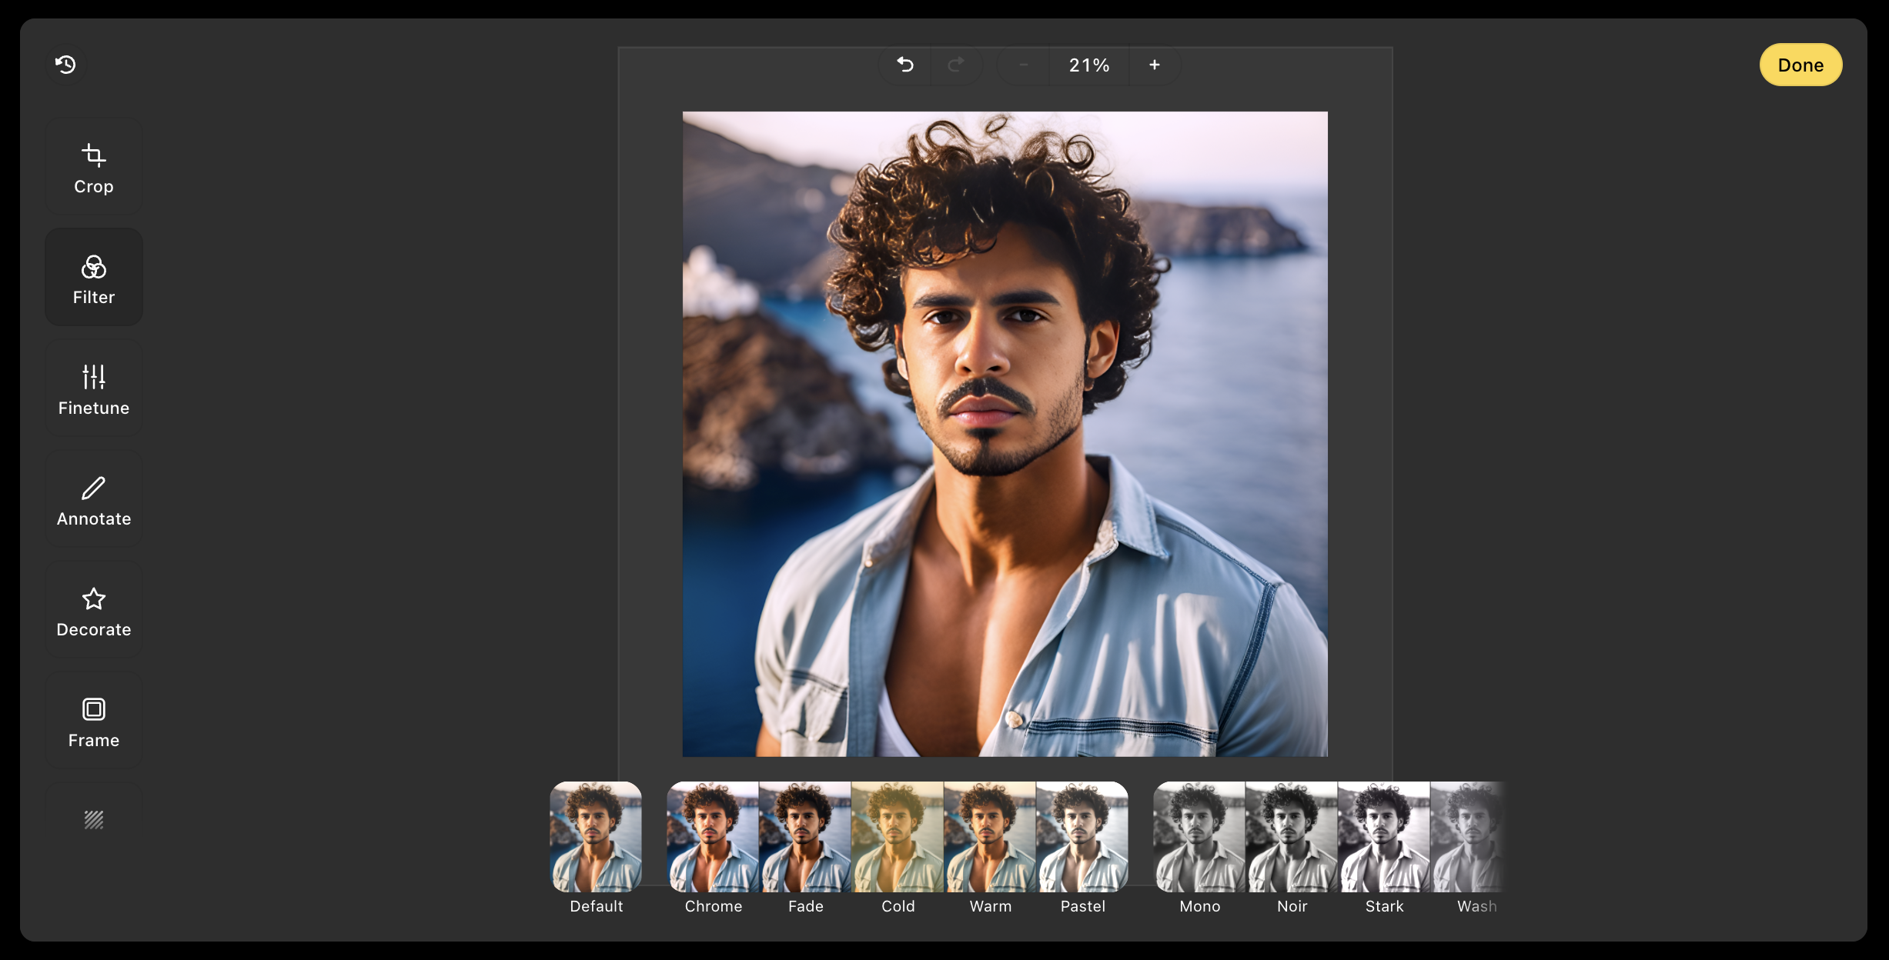Select the Fade filter preset
This screenshot has height=960, width=1889.
[x=805, y=838]
